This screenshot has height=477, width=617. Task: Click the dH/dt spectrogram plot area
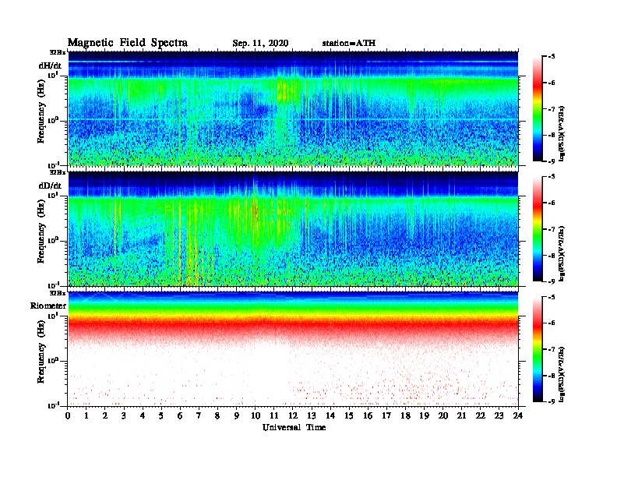point(293,108)
